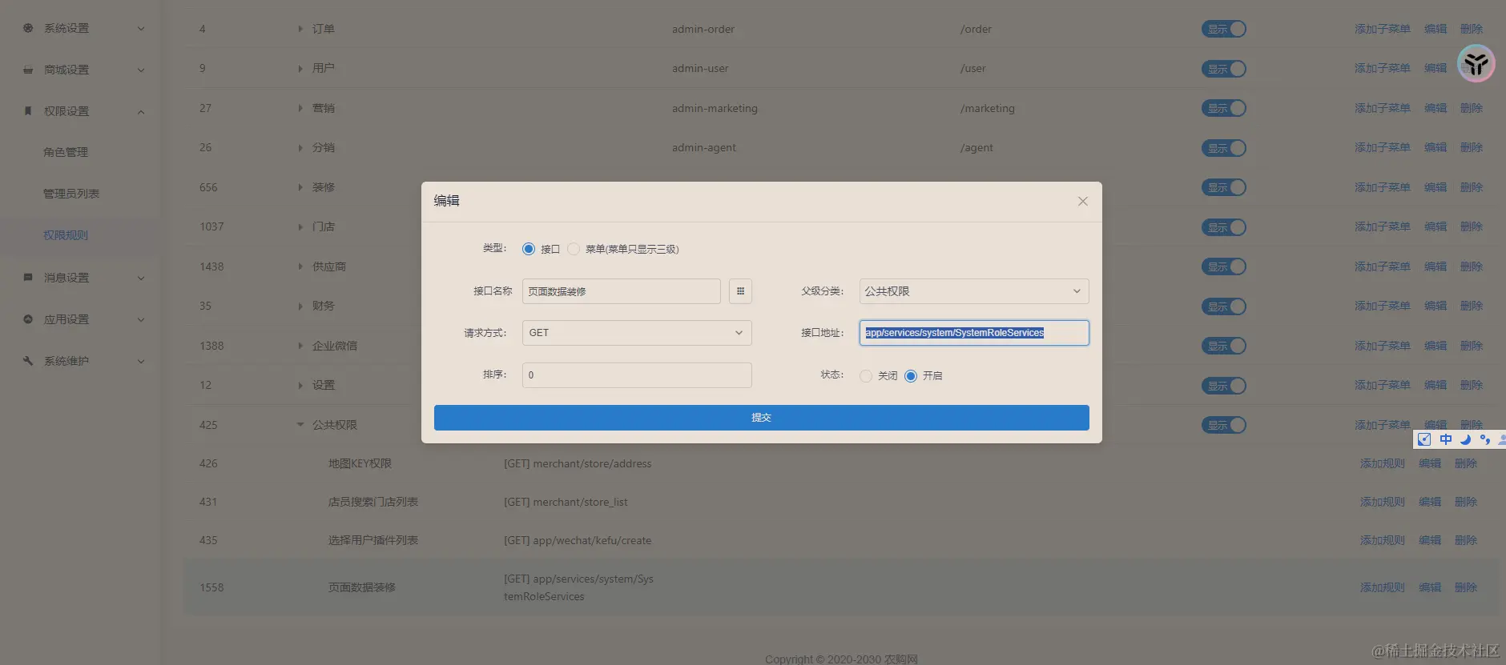Expand the 订单 row

[x=300, y=29]
